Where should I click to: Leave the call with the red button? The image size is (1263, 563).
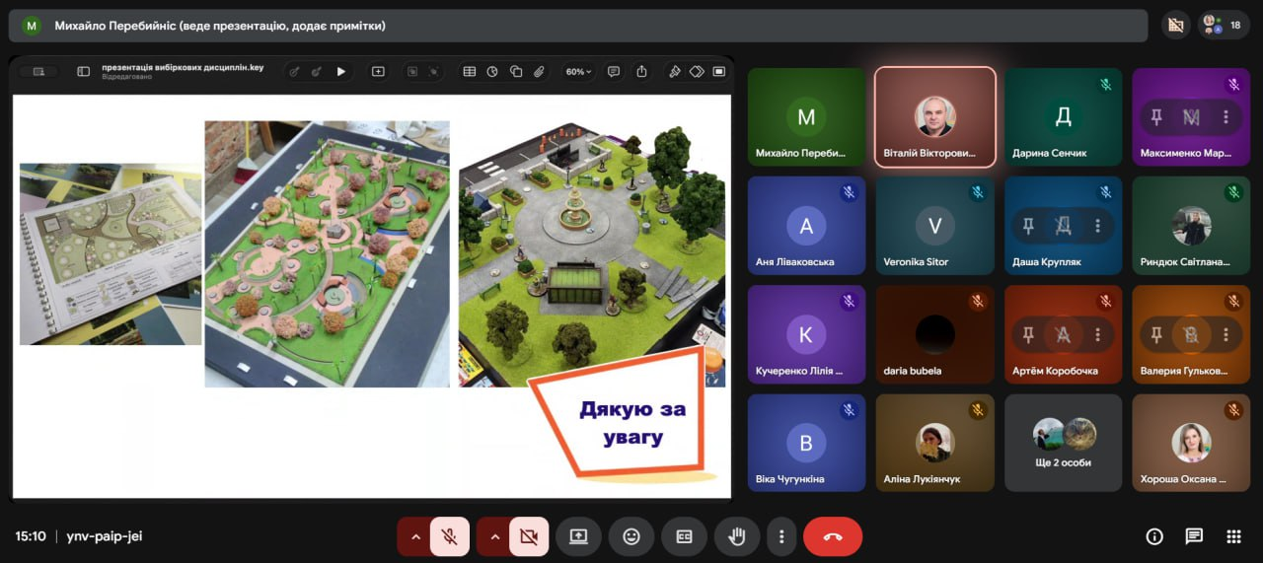[833, 536]
